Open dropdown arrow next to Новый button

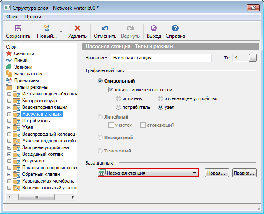(61, 31)
